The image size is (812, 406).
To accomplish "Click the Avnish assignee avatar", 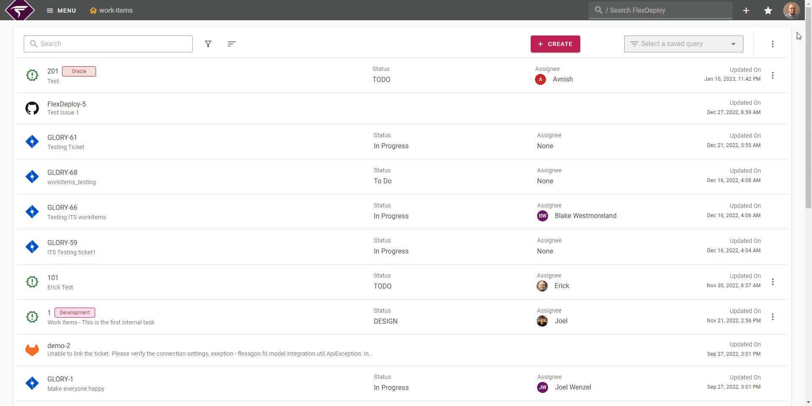I will 540,79.
